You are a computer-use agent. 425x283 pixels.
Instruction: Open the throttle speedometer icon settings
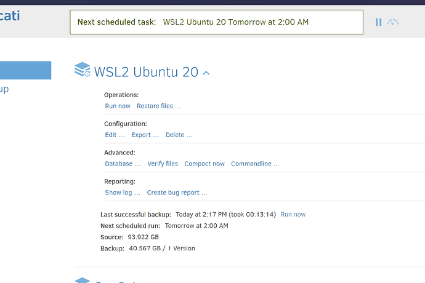click(393, 22)
